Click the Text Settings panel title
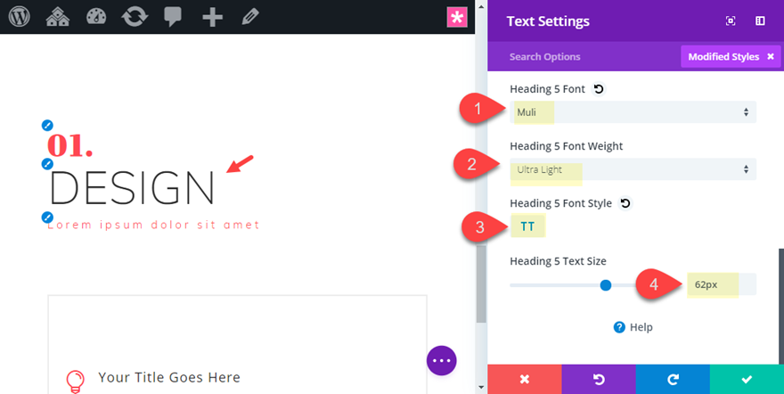784x394 pixels. tap(548, 21)
